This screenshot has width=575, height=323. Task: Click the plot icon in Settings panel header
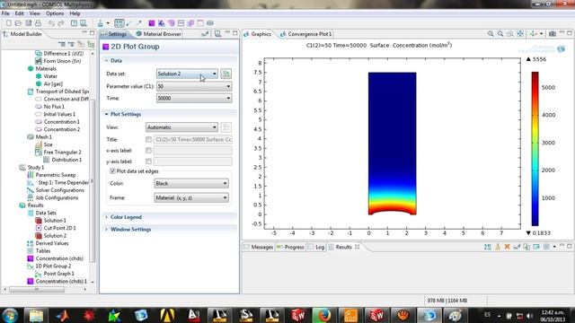(205, 34)
